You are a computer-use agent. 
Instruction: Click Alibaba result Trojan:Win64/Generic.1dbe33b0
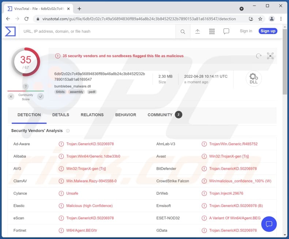93,156
